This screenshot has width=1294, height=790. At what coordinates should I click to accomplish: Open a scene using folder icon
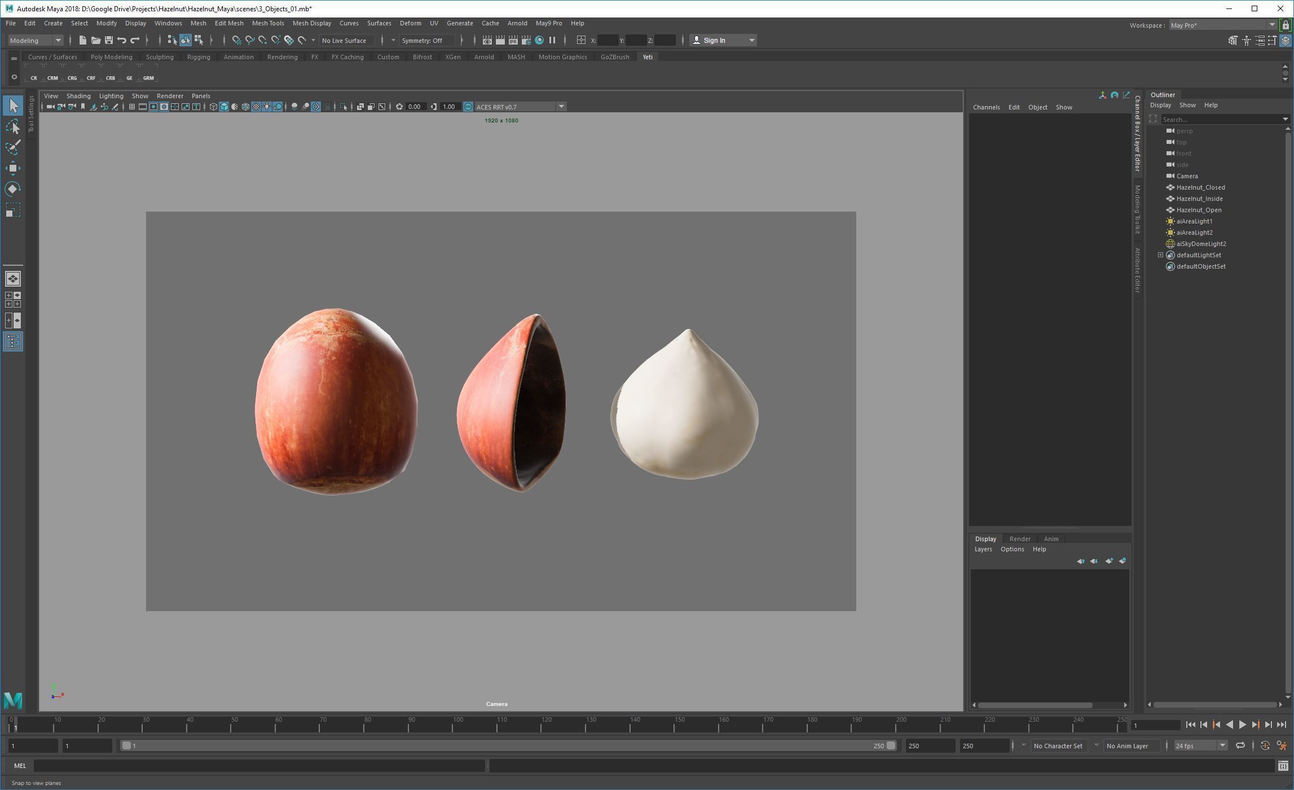click(95, 40)
